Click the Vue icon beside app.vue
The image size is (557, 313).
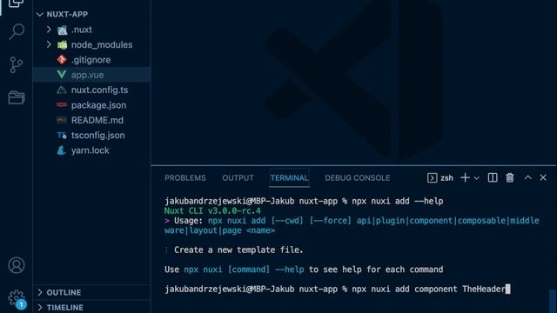tap(62, 75)
